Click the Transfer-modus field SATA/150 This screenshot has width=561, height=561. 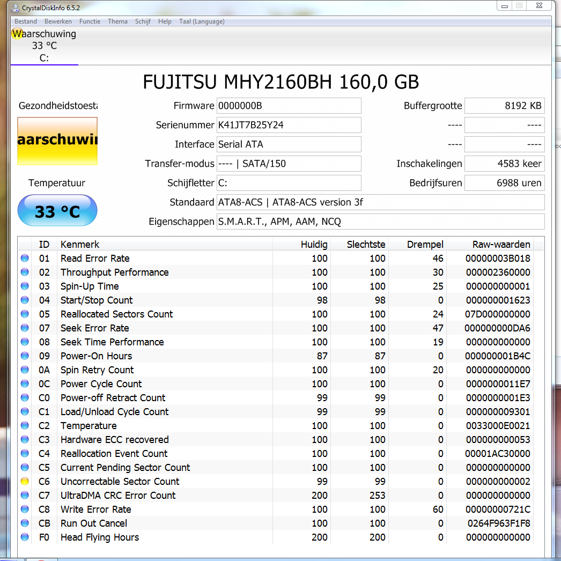click(289, 164)
